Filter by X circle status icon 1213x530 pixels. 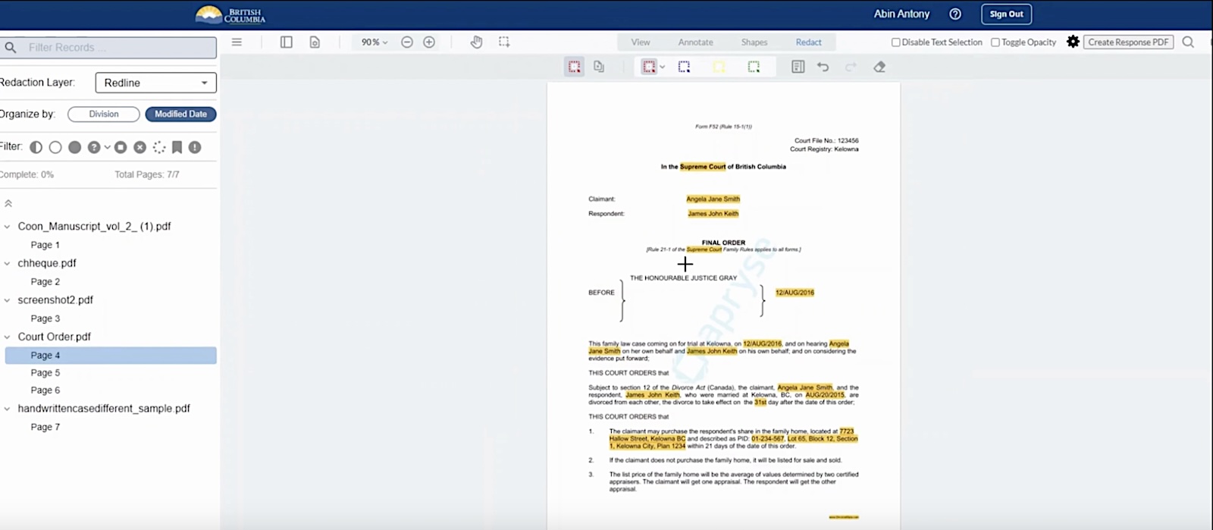[139, 147]
